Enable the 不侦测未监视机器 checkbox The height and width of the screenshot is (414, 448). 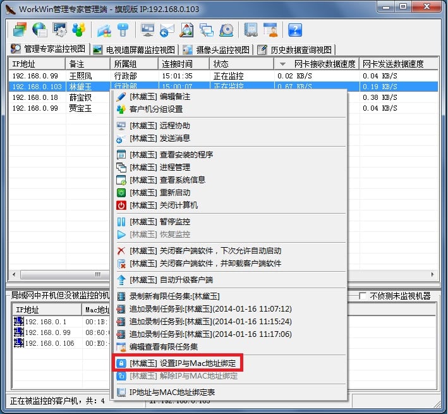362,296
